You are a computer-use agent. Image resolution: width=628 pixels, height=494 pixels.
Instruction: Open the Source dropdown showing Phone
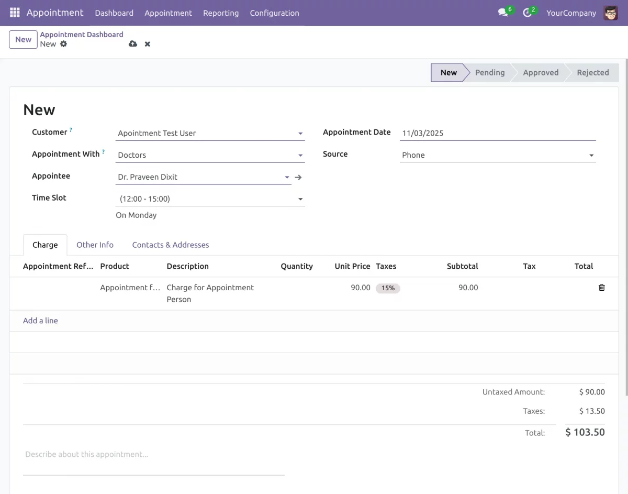[591, 155]
